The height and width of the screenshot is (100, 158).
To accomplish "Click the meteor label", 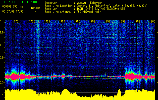I will pos(36,8).
